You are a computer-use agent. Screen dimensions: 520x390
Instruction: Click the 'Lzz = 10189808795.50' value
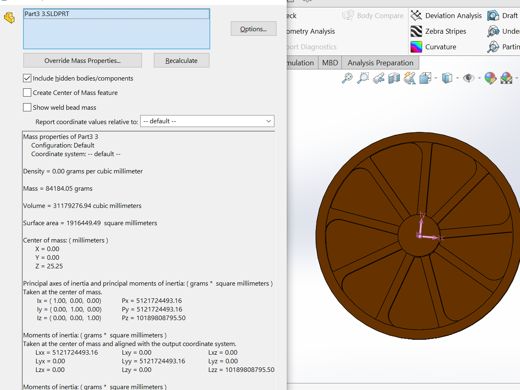coord(241,369)
